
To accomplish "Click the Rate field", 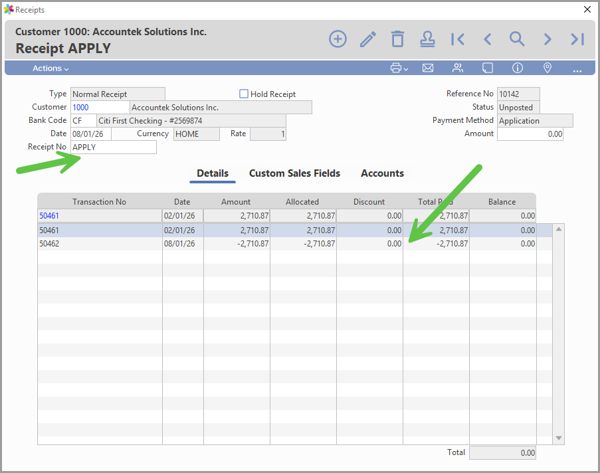I will click(268, 134).
